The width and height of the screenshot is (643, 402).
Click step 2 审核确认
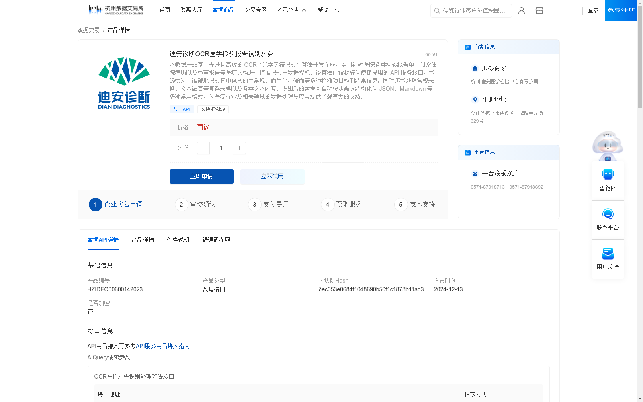tap(195, 205)
